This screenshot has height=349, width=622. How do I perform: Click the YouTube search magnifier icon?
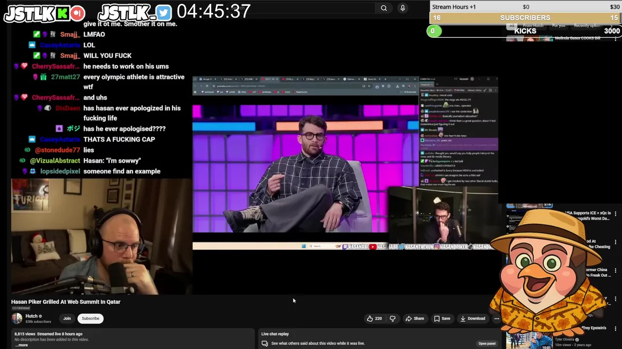point(384,8)
